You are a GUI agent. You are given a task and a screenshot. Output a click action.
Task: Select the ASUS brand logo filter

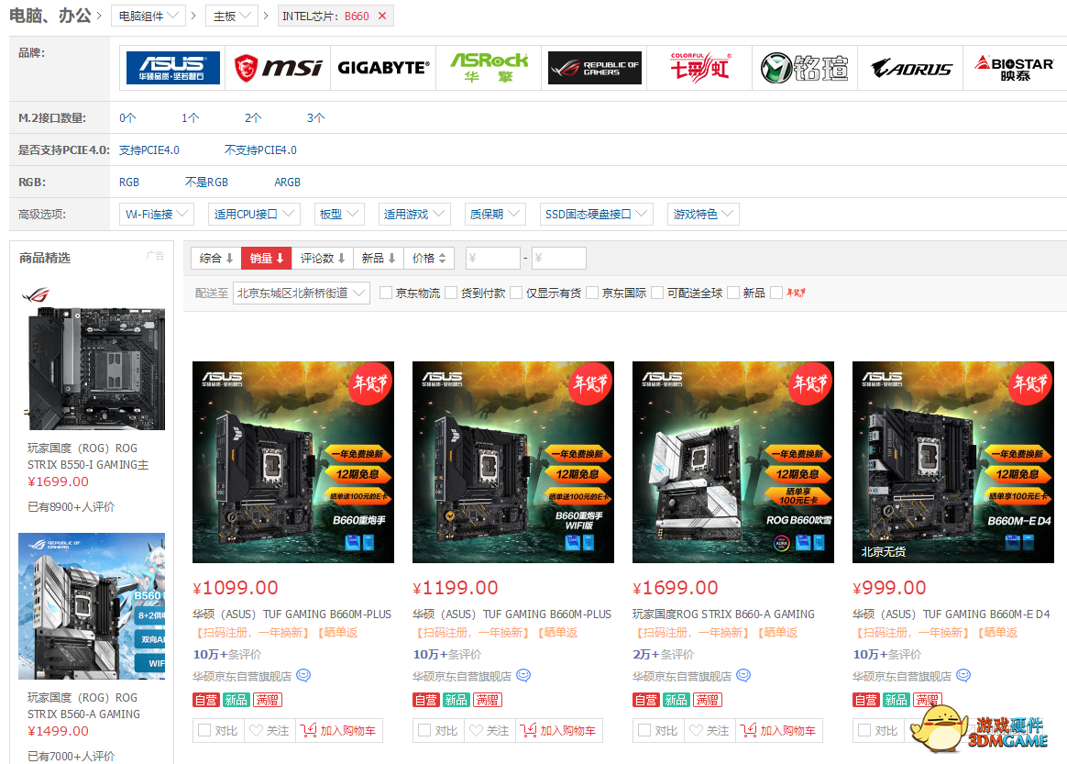(x=173, y=68)
